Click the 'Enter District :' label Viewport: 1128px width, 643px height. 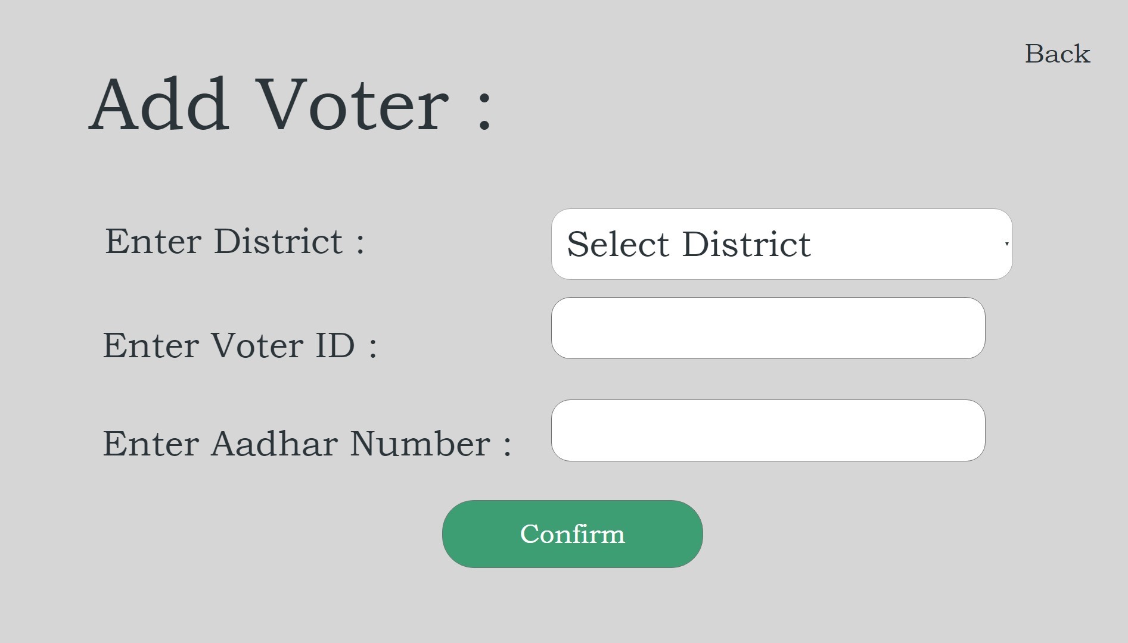235,241
